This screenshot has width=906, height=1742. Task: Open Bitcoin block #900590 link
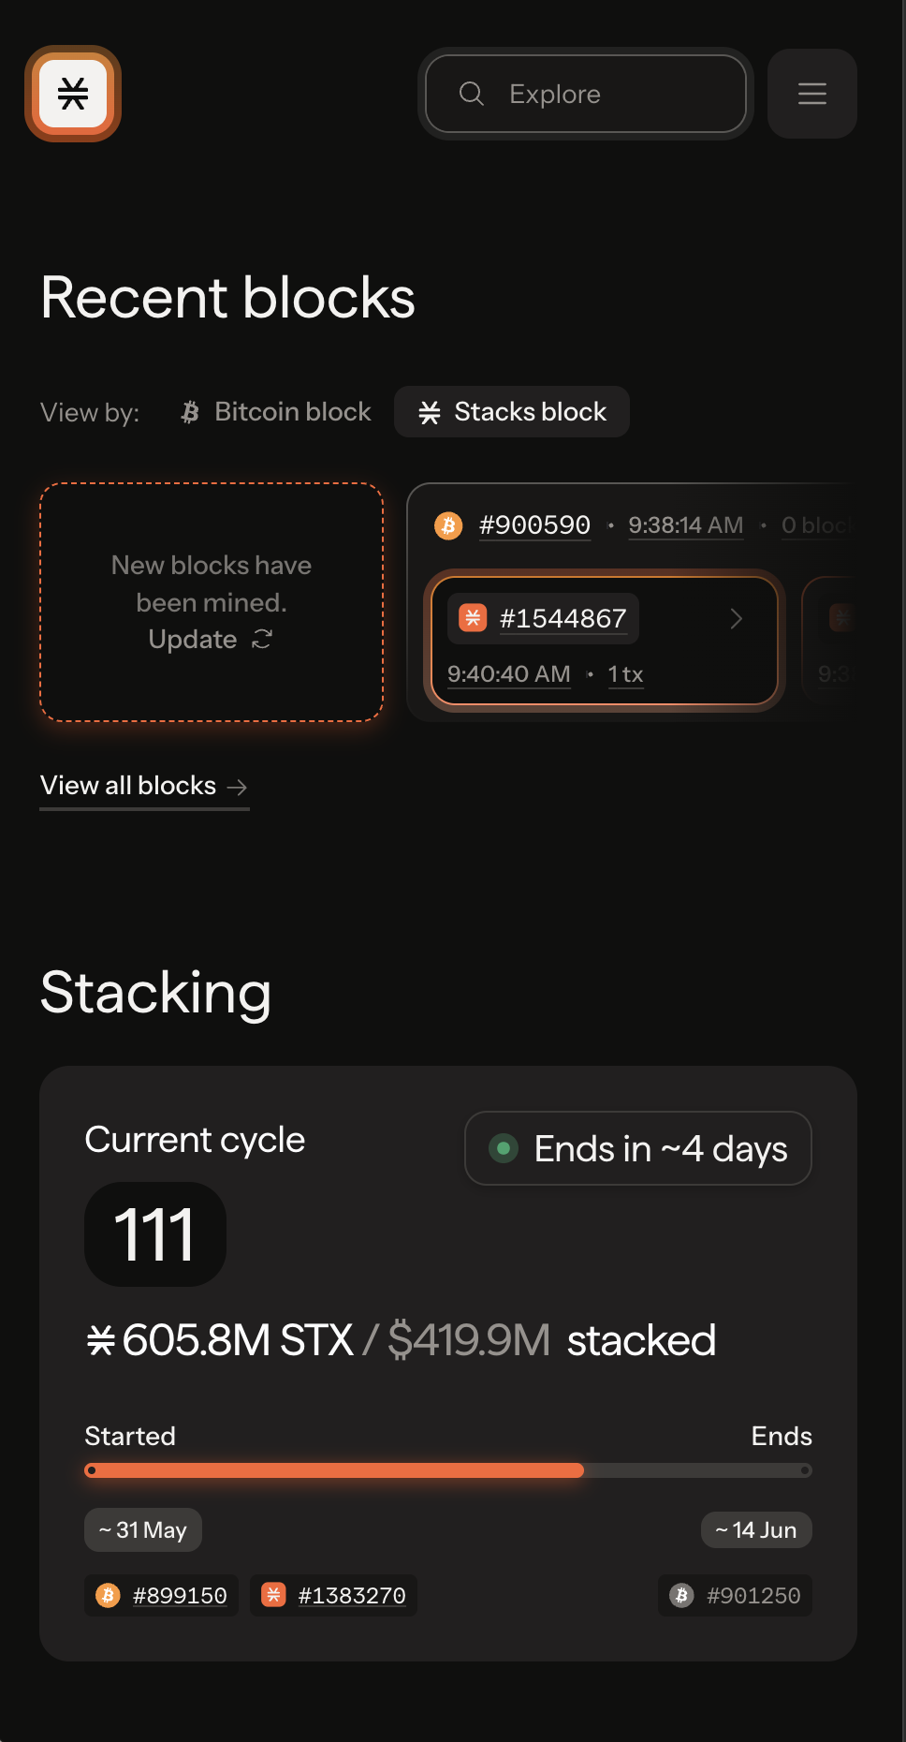point(534,525)
